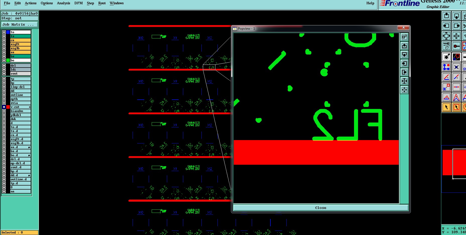Click main toolbar zoom icon with outward arrows

pos(456,36)
